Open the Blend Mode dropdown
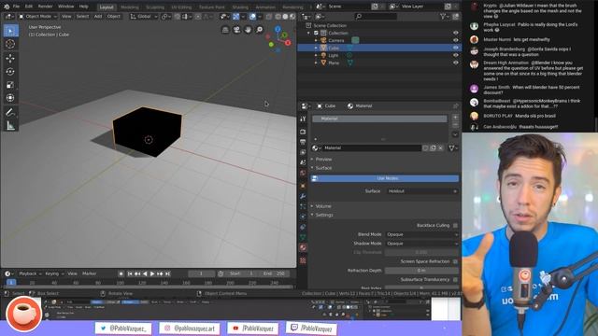Image resolution: width=598 pixels, height=336 pixels. click(421, 234)
